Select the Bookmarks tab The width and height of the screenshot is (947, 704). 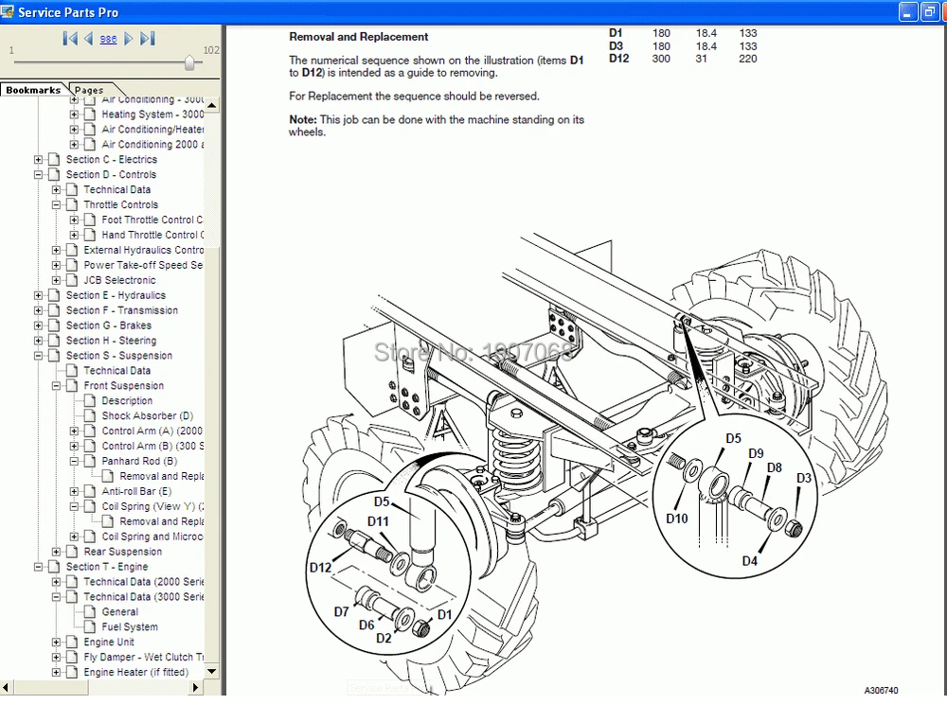(x=33, y=91)
